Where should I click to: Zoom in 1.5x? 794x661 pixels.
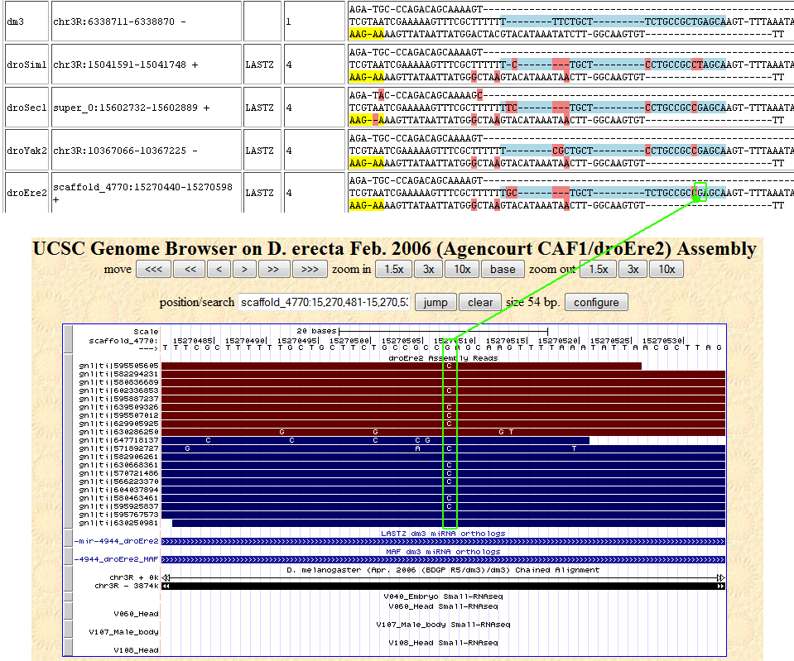click(393, 269)
